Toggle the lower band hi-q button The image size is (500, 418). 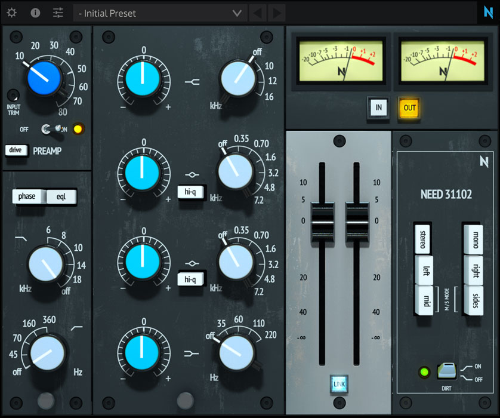tap(190, 279)
